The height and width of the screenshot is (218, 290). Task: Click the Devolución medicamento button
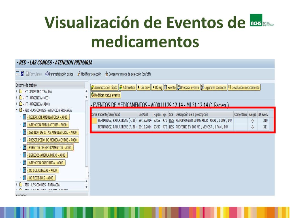(244, 87)
